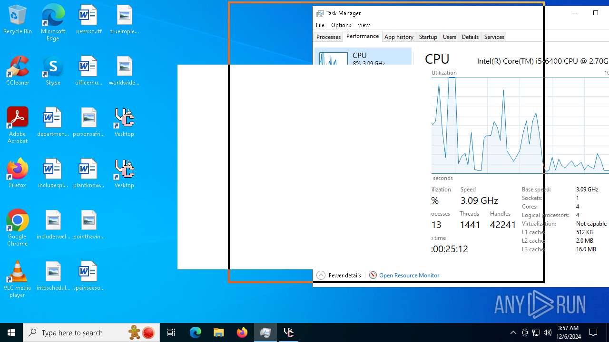609x342 pixels.
Task: Open the volume control in tray
Action: click(548, 332)
